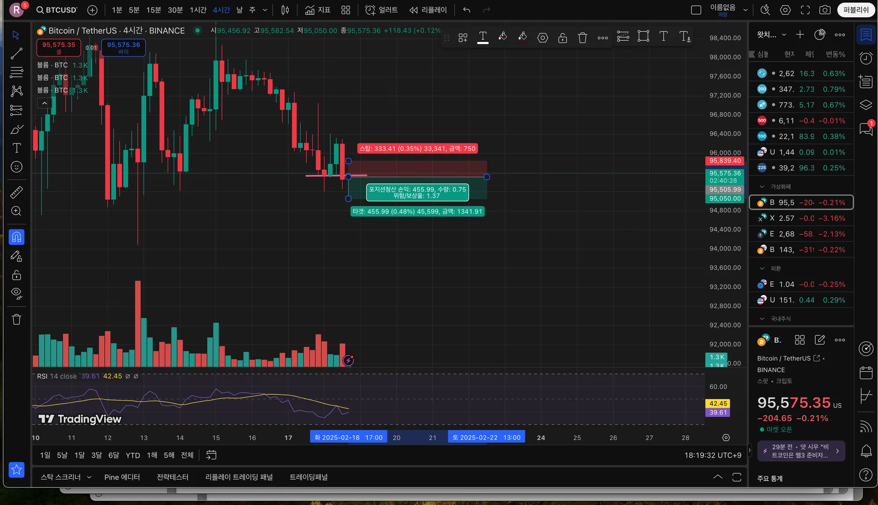Collapse the 국내주식 watchlist section
The width and height of the screenshot is (878, 505).
click(762, 319)
